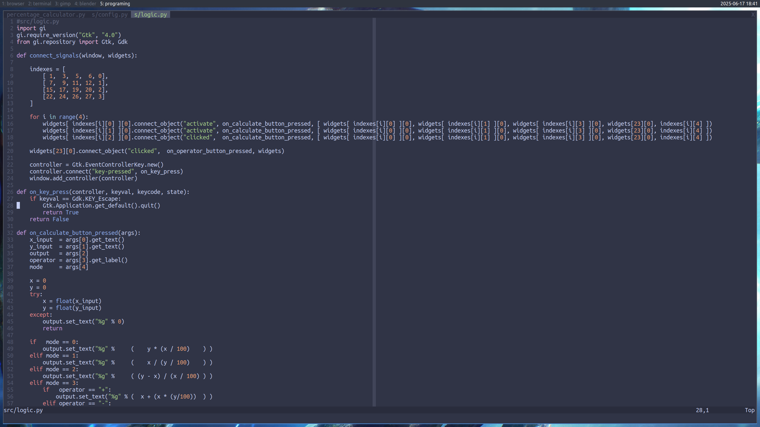Click 'y = 0' on line 40
The width and height of the screenshot is (760, 427).
pyautogui.click(x=38, y=287)
